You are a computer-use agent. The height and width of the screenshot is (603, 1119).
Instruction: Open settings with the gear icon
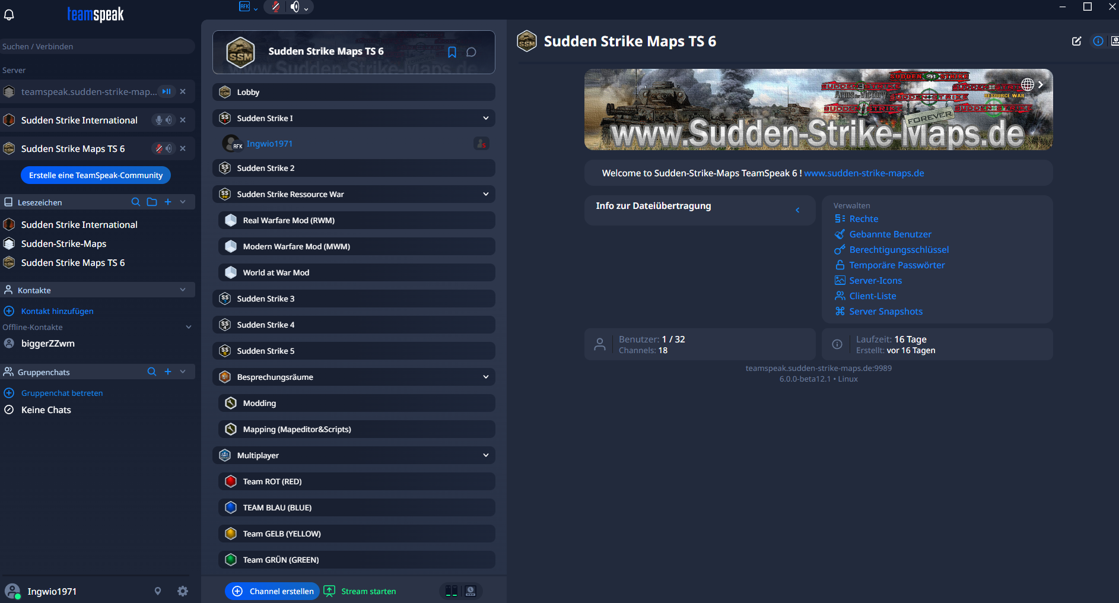pos(183,591)
